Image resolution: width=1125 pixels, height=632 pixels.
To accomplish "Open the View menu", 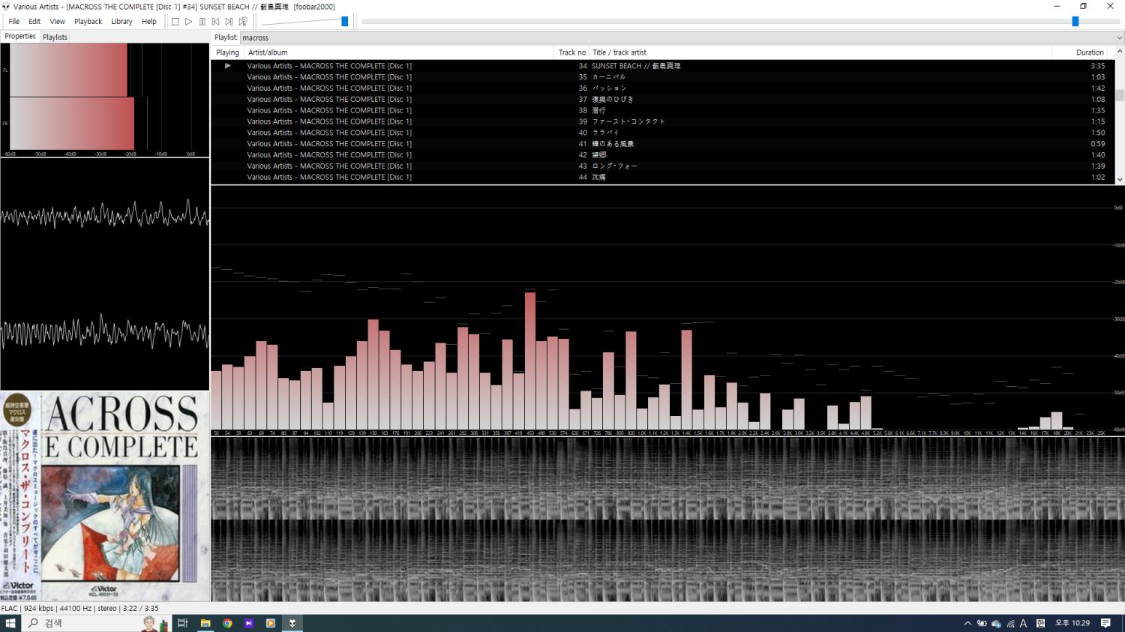I will click(x=57, y=22).
